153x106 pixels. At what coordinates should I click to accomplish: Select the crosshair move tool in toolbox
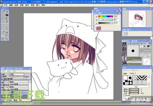pos(7,12)
